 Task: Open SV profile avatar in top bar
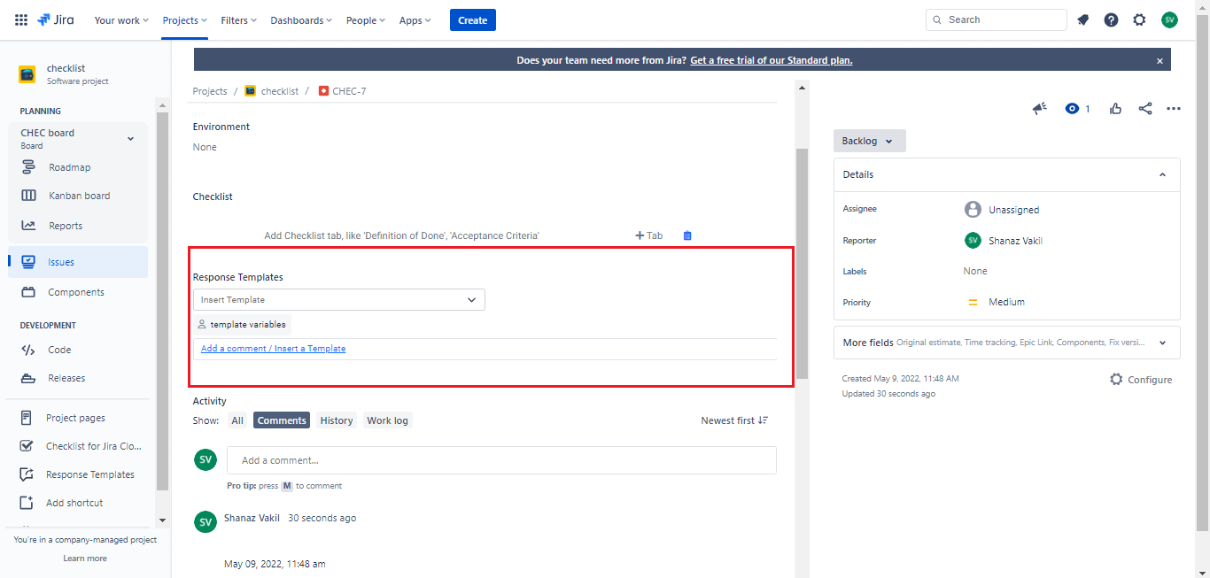click(x=1169, y=19)
